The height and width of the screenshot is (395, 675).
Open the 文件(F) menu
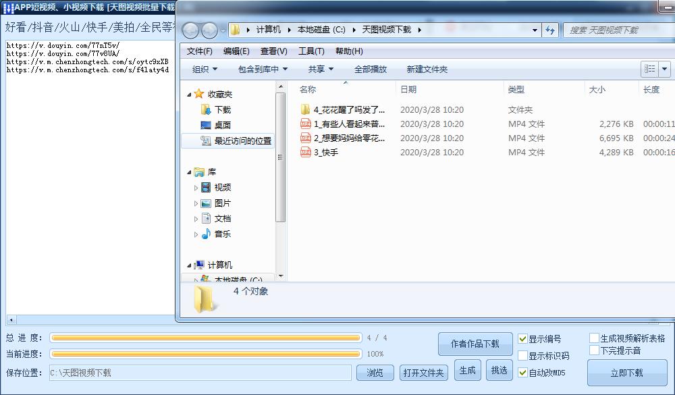point(199,51)
